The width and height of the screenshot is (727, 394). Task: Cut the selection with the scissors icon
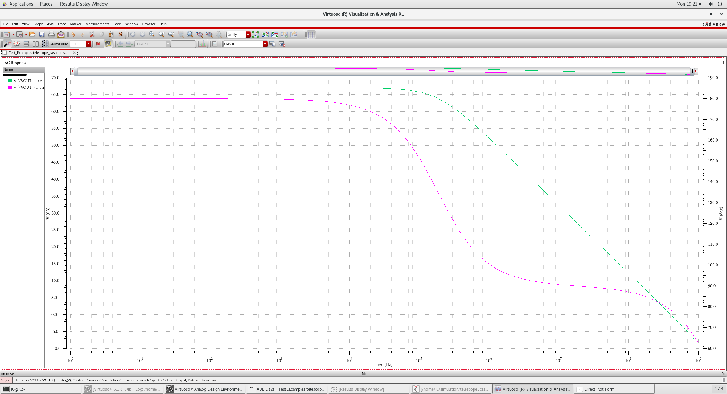[92, 35]
